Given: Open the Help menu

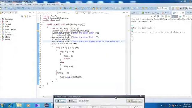Looking at the screenshot, I should pos(62,4).
